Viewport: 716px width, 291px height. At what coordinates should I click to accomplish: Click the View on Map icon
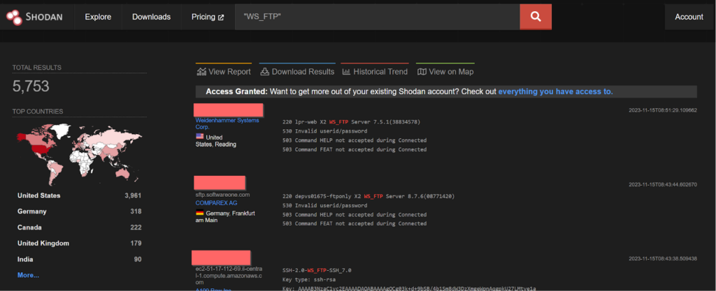point(422,71)
